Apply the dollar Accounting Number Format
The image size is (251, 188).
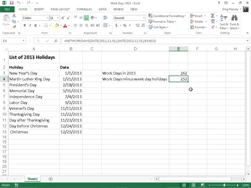tap(116, 25)
